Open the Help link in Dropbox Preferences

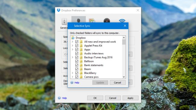[64, 98]
